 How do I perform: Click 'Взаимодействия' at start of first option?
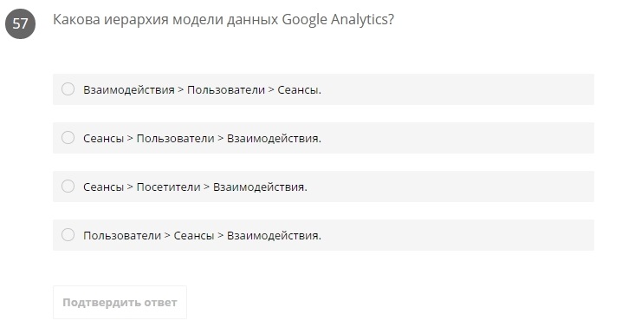(129, 89)
